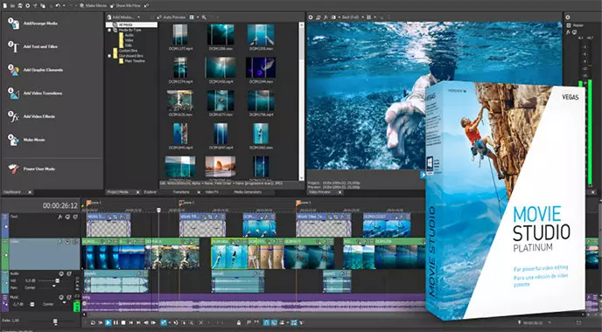Select Main Timeline in the media tree

(135, 61)
